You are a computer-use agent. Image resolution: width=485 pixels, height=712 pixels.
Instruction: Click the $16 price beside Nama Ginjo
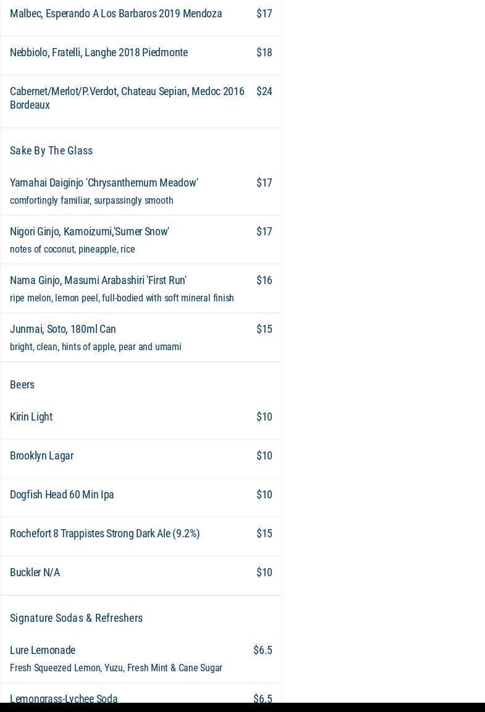point(264,280)
